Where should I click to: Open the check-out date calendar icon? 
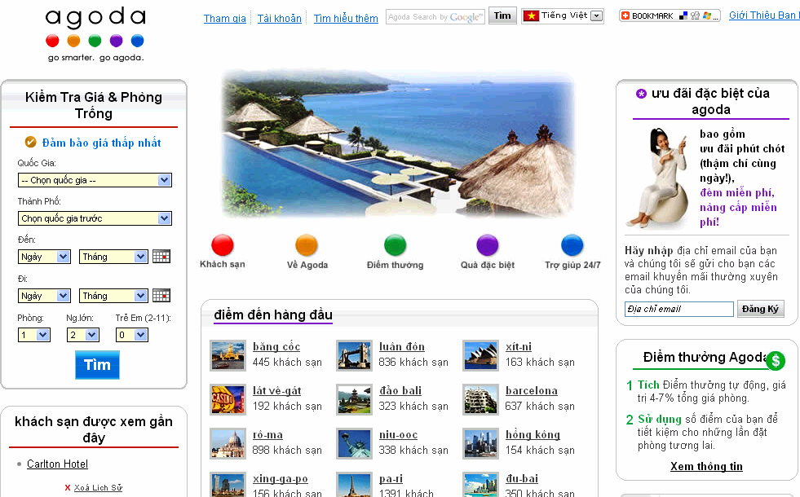161,296
